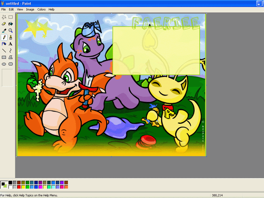Activate the Fill With Color bucket tool

coord(11,24)
